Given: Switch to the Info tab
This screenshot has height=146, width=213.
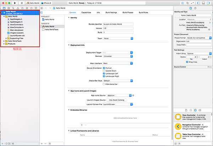Looking at the screenshot, I should (98, 12).
